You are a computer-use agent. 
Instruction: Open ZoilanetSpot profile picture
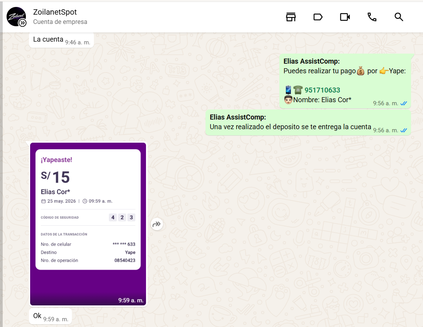[16, 17]
